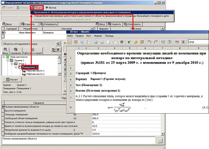Collapse the Этаж 1 tree node
Image resolution: width=209 pixels, height=149 pixels.
pyautogui.click(x=12, y=64)
